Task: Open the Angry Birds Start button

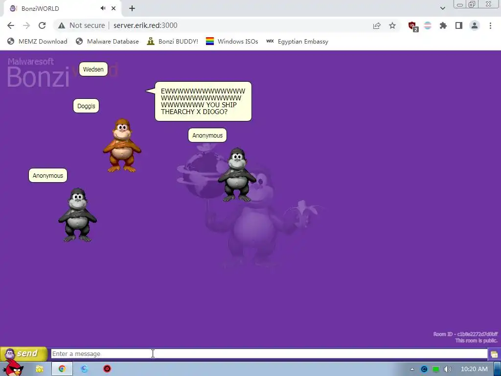Action: click(x=13, y=367)
